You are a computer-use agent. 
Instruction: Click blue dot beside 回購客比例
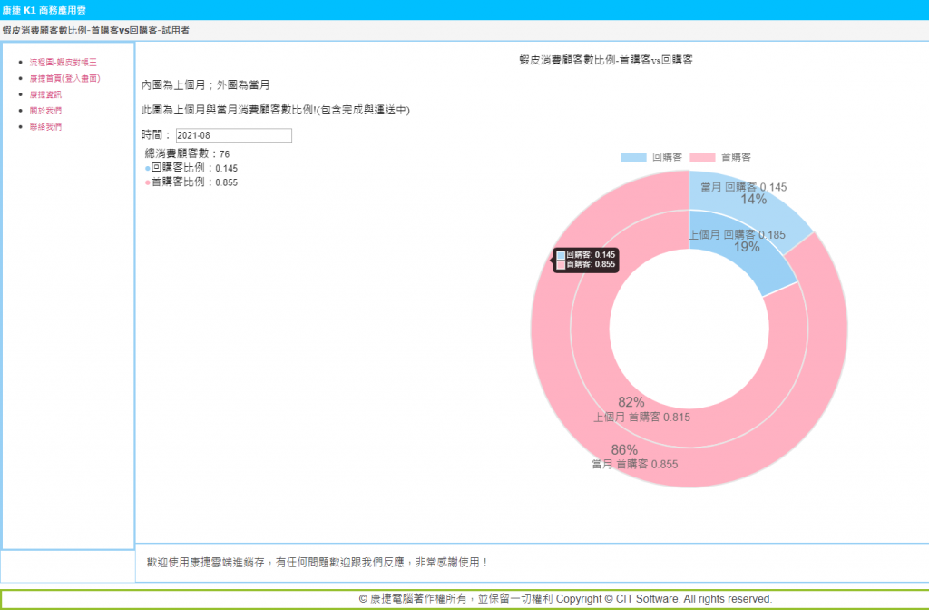pos(147,168)
